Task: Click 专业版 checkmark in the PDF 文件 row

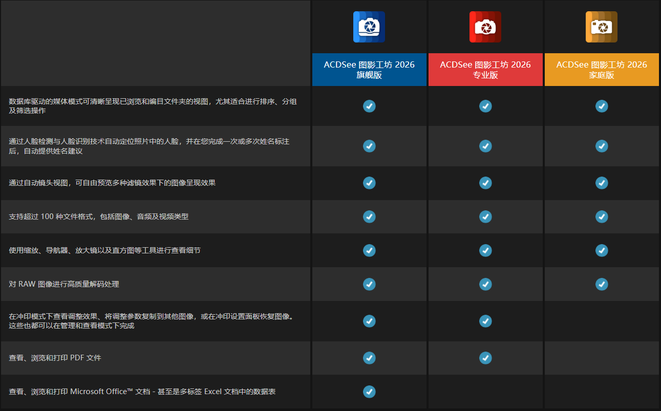Action: point(485,358)
